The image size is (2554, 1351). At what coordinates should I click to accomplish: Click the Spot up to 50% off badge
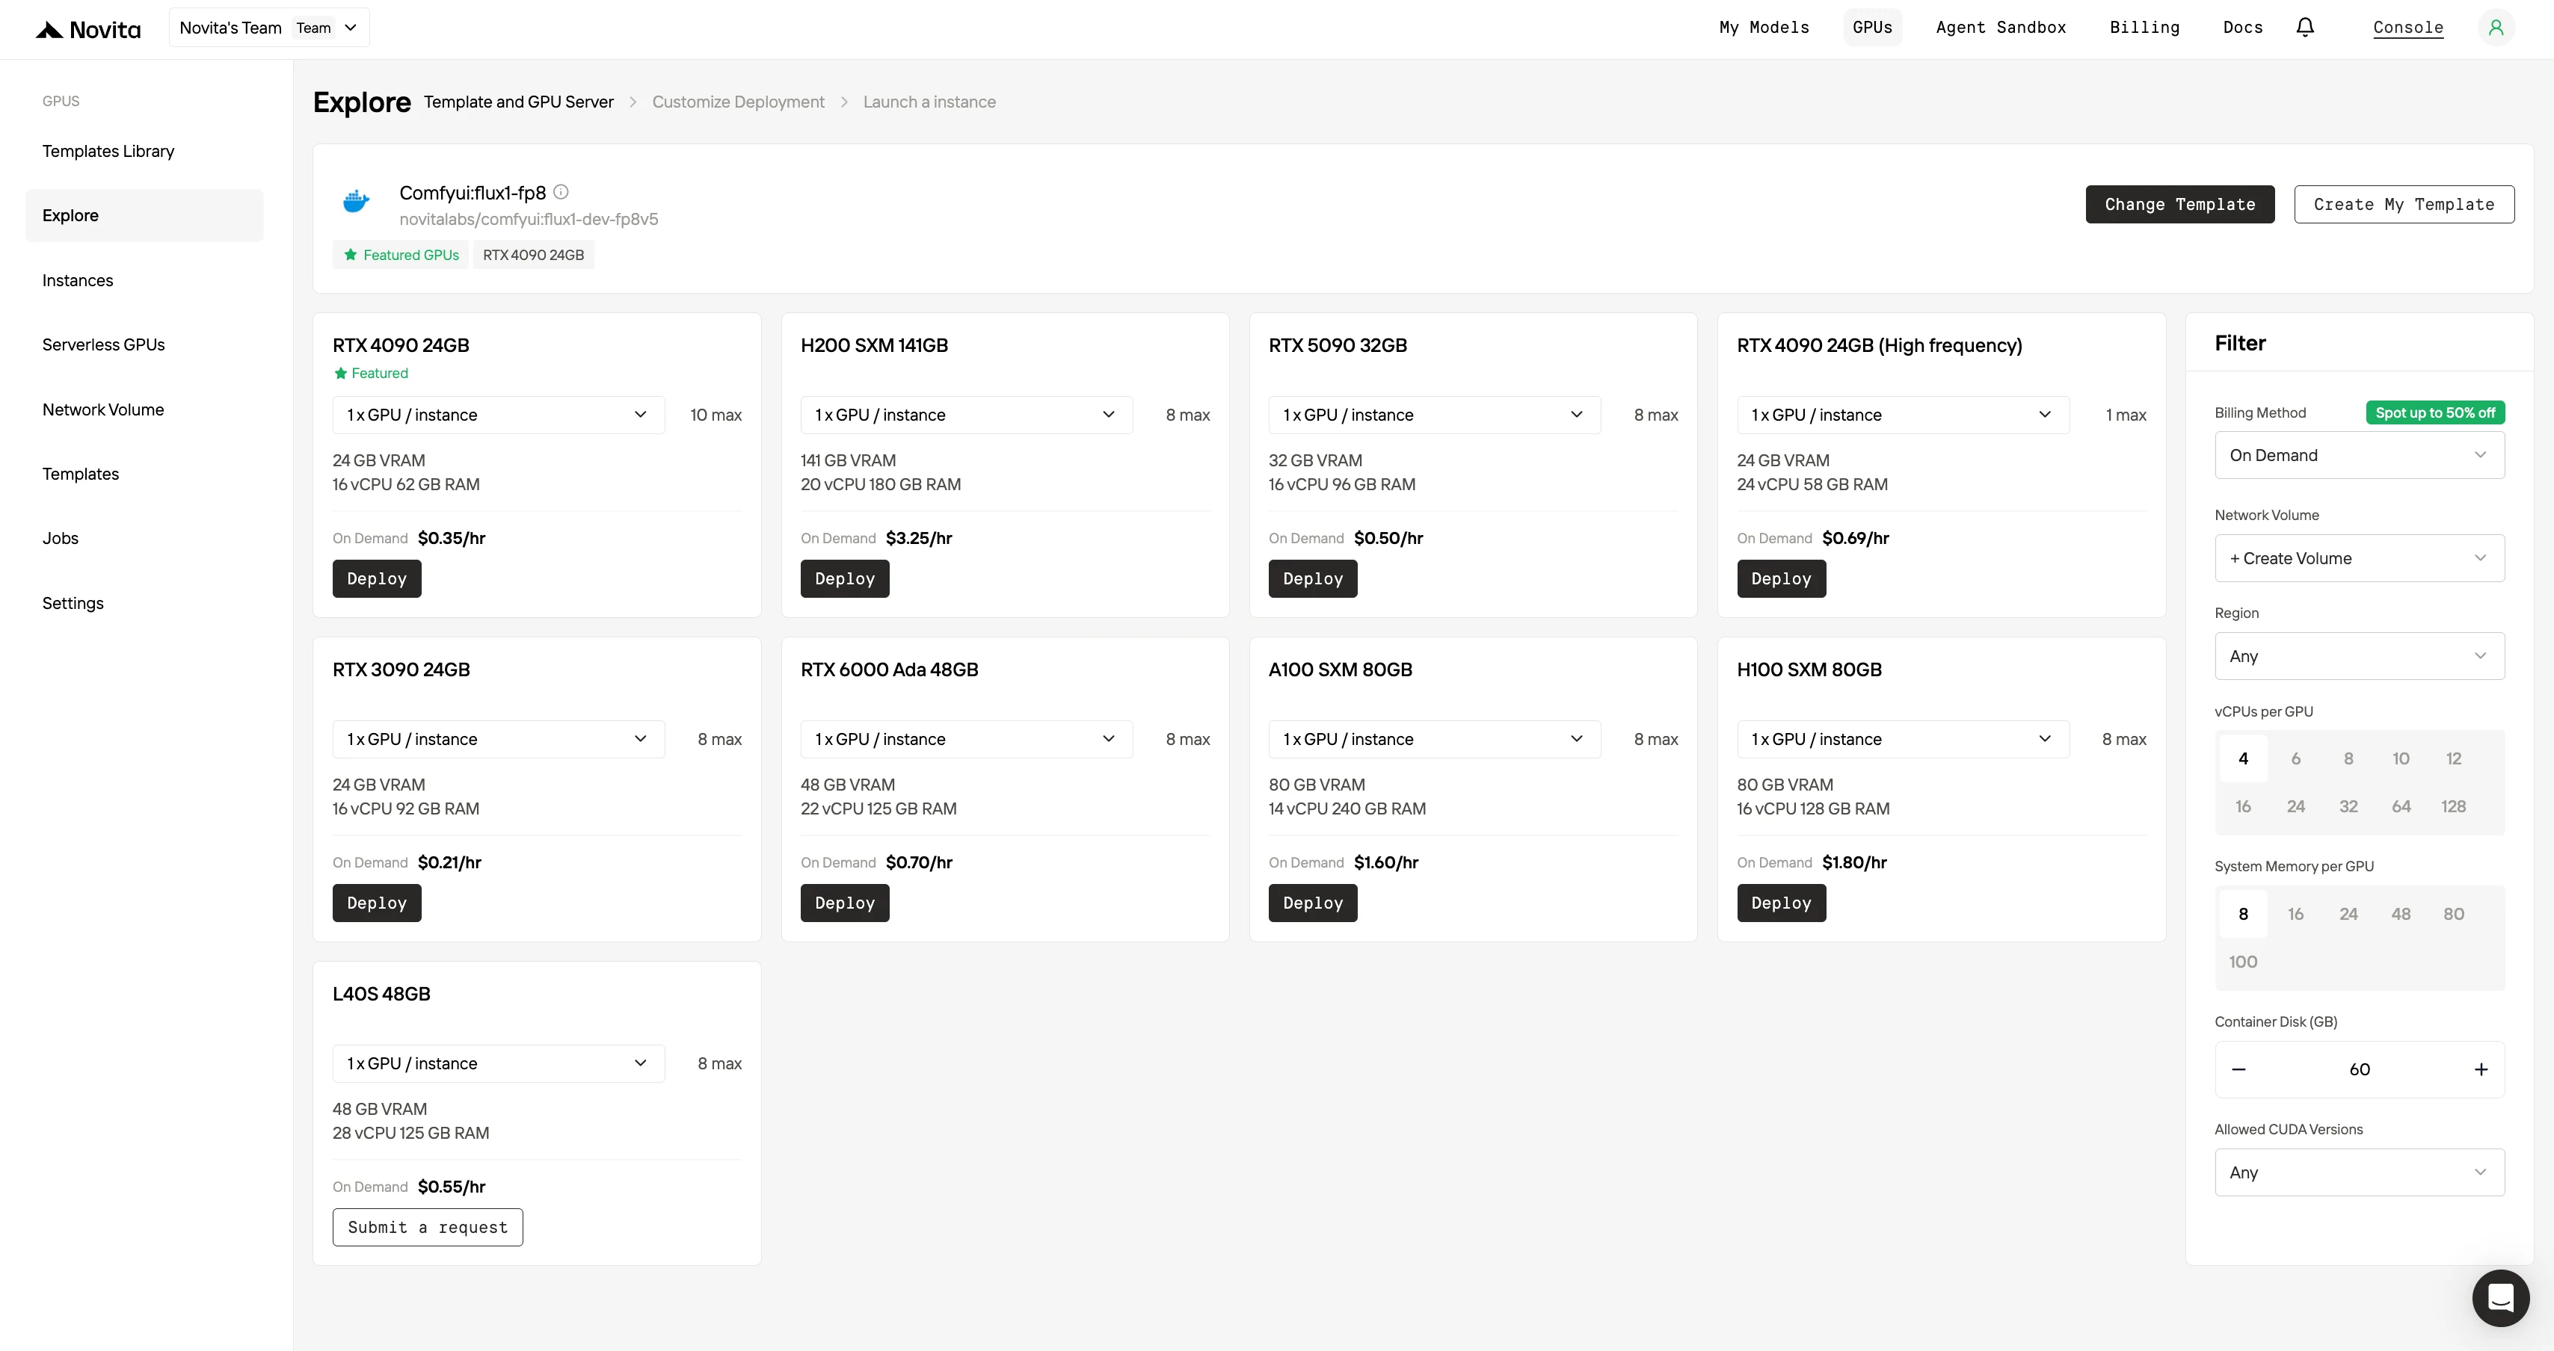2435,412
